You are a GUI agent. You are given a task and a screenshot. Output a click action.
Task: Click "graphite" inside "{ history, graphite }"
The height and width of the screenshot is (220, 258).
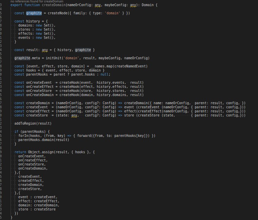83,50
